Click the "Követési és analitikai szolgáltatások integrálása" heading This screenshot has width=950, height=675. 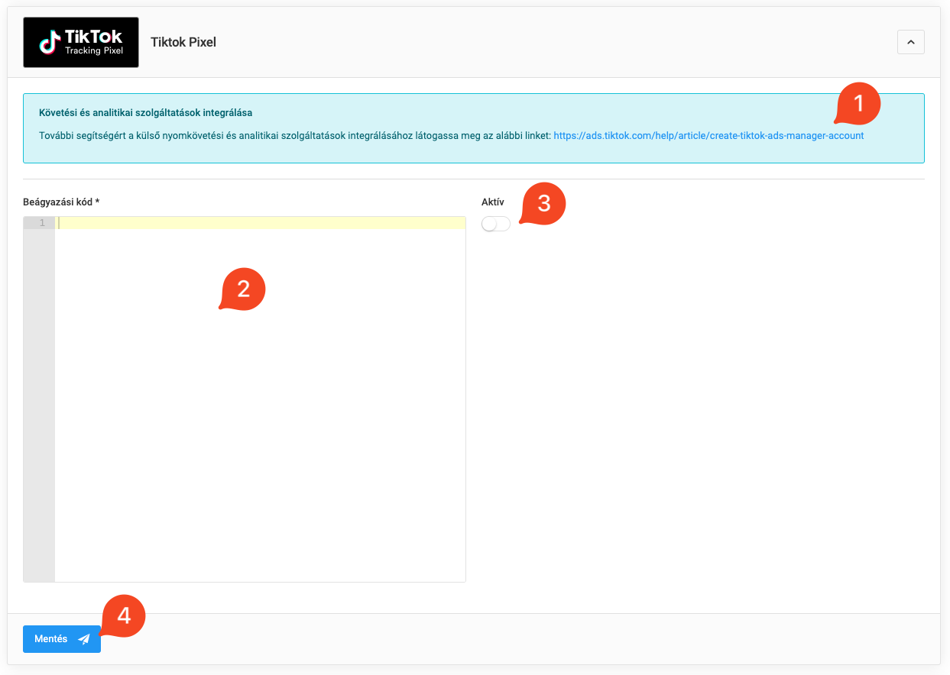tap(145, 113)
